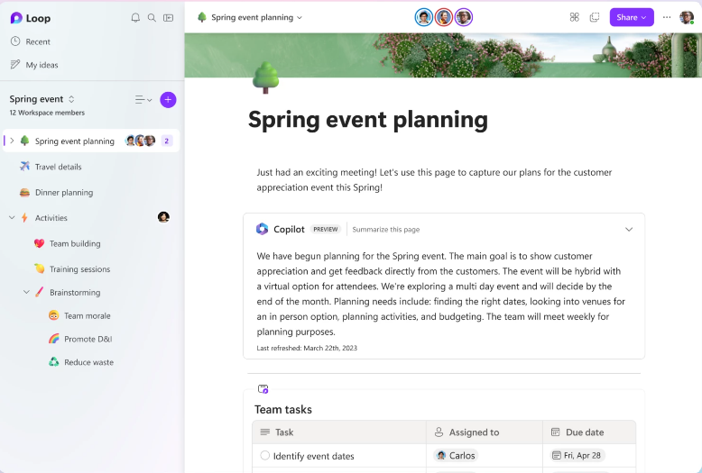The width and height of the screenshot is (702, 473).
Task: Check off the Identify event dates task
Action: pos(264,456)
